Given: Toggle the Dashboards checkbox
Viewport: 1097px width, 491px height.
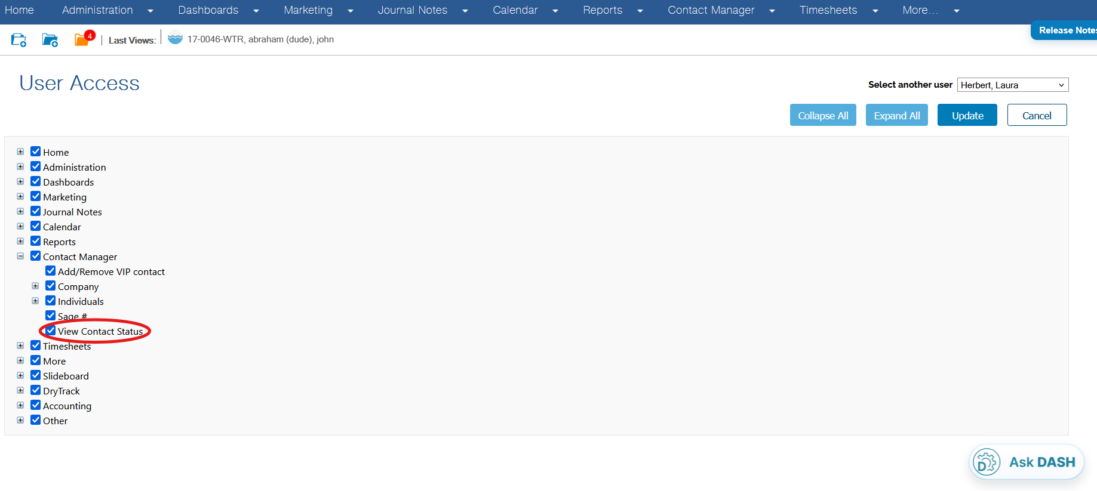Looking at the screenshot, I should [36, 181].
